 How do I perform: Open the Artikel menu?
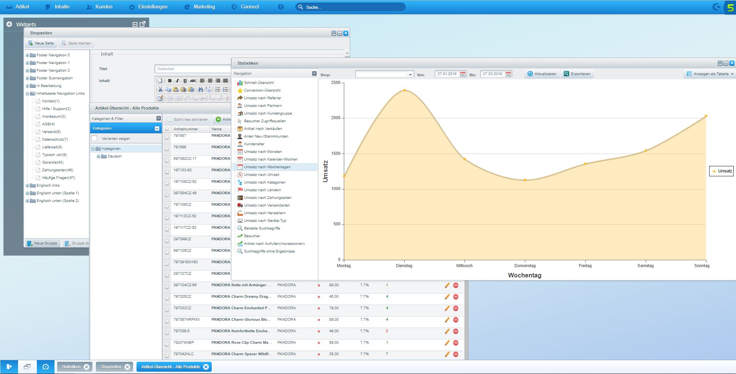[x=17, y=7]
